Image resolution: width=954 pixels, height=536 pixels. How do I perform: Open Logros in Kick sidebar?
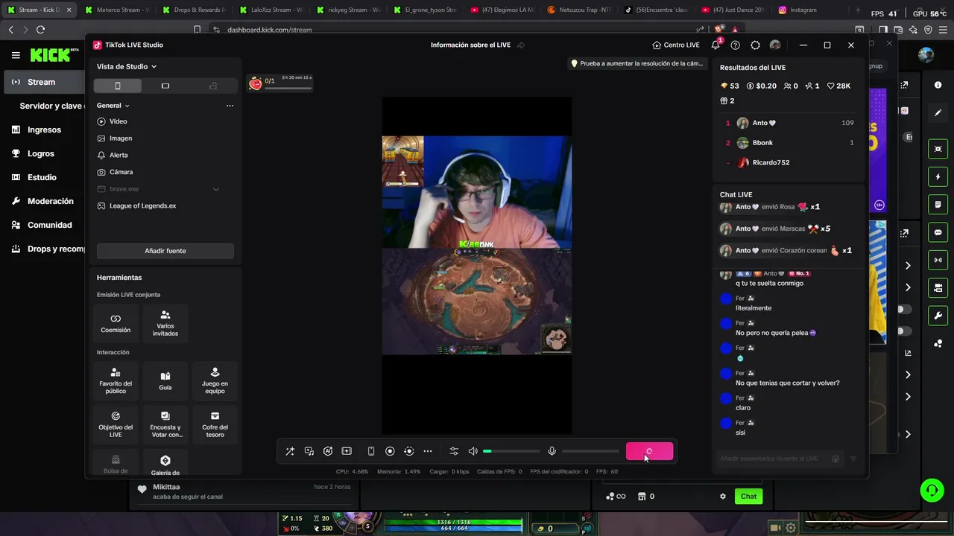(42, 153)
